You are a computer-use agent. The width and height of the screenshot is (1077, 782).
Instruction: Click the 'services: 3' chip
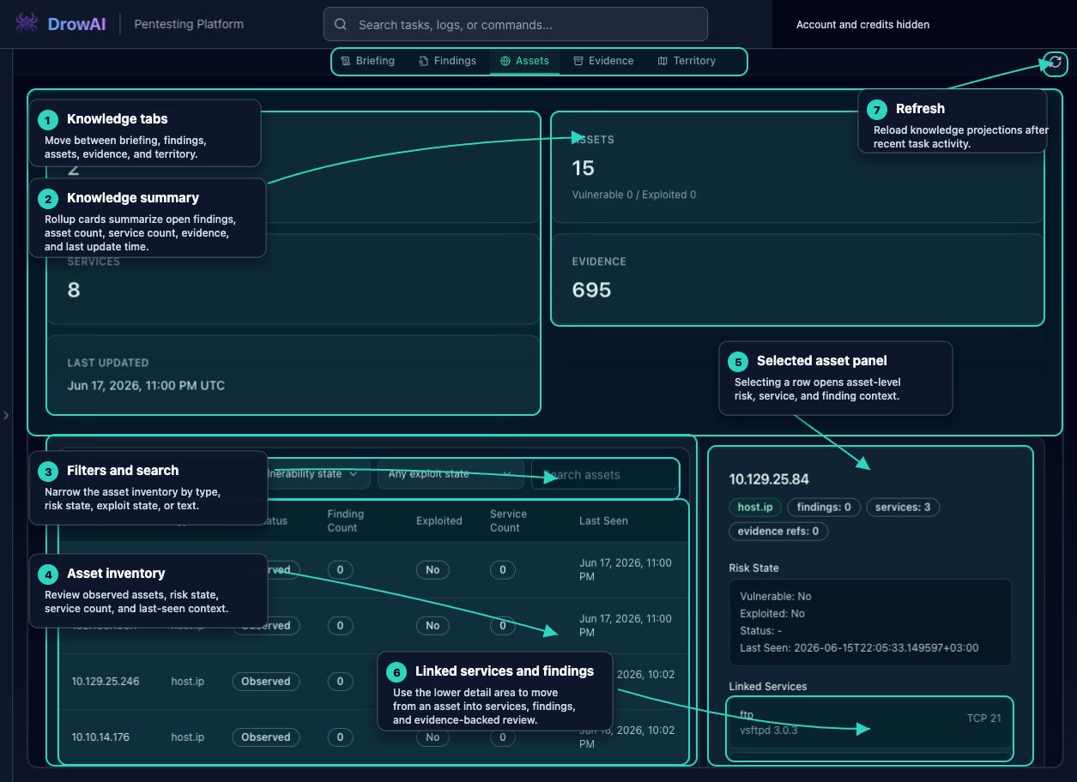[x=903, y=507]
